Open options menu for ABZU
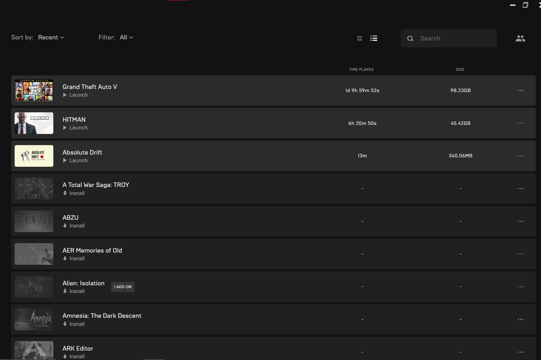 pos(520,222)
